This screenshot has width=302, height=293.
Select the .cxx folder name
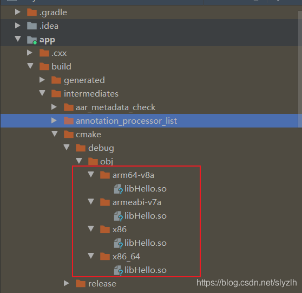coord(59,53)
